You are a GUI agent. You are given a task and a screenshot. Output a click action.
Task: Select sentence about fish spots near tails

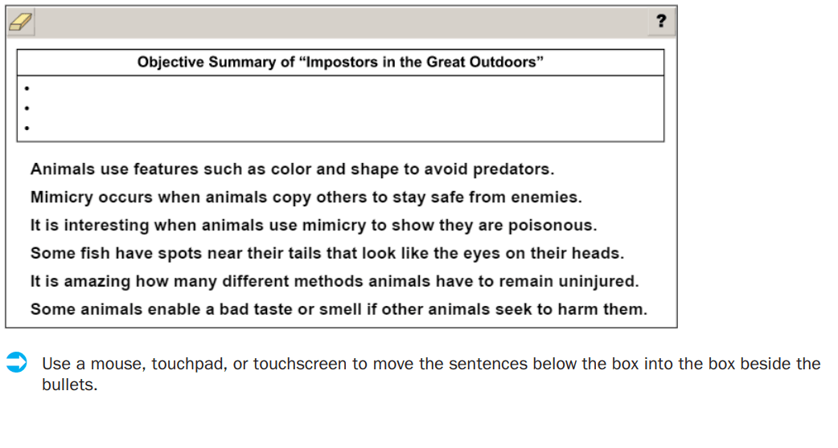(327, 253)
